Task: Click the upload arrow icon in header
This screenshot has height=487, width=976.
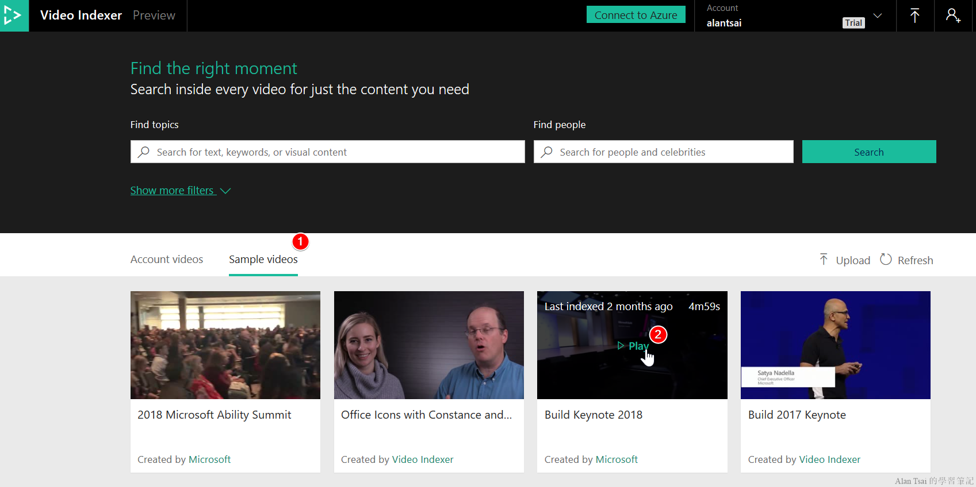Action: click(x=914, y=16)
